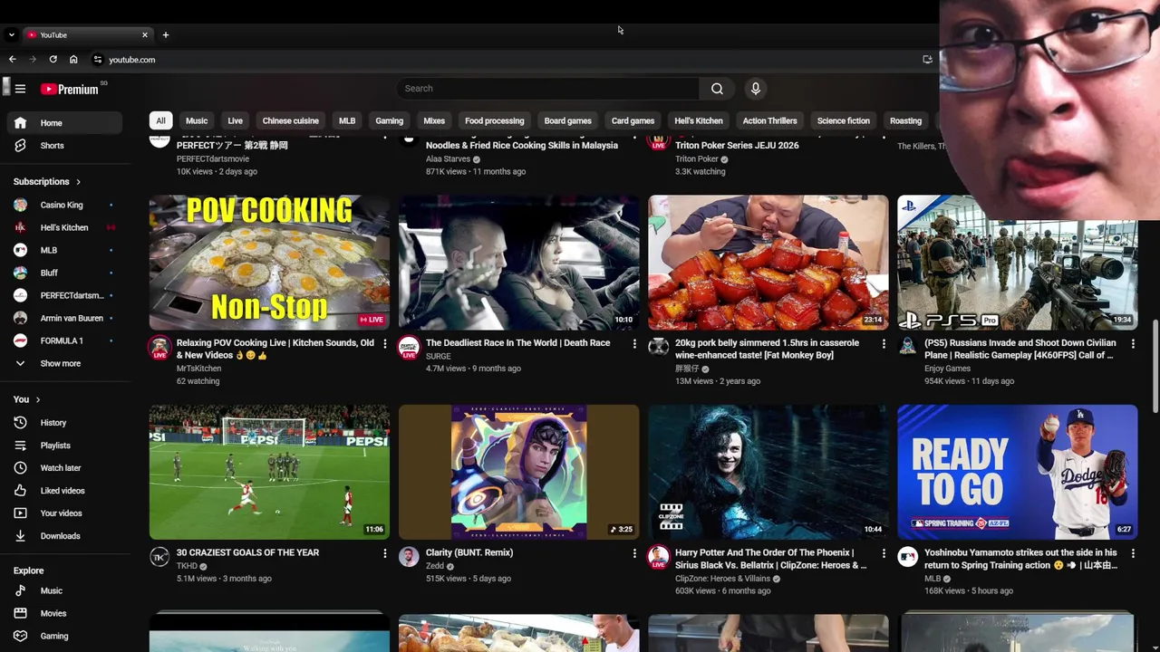Play soccer free kick thumbnail

(269, 472)
